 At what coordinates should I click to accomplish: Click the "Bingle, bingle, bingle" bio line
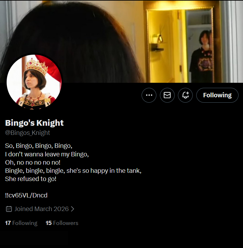click(73, 171)
